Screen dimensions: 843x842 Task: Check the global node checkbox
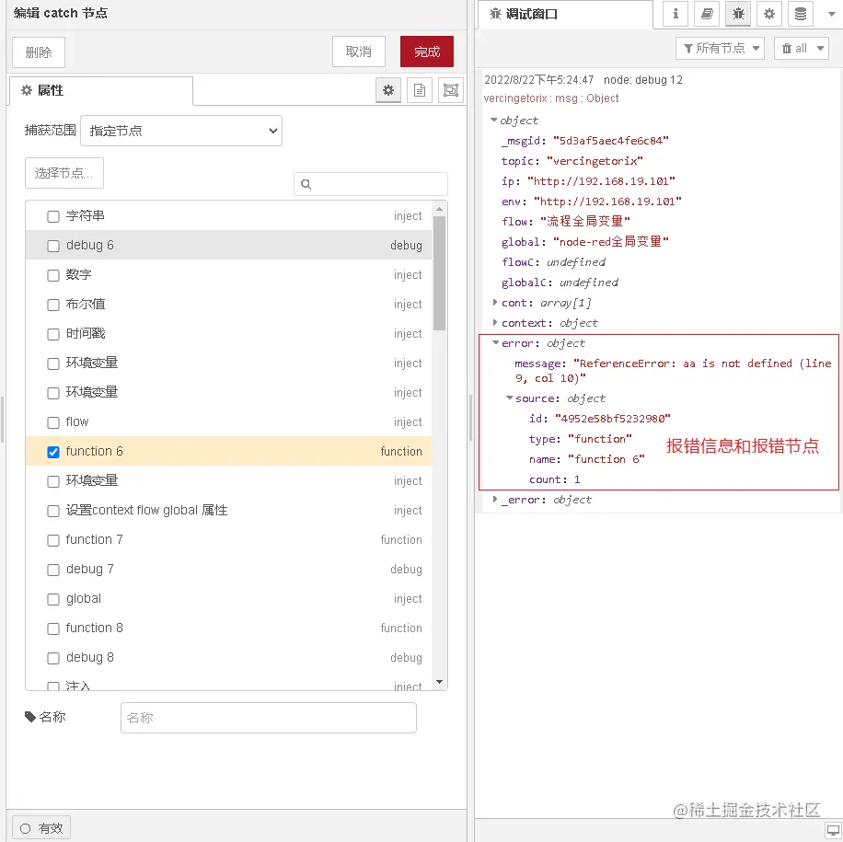pyautogui.click(x=53, y=599)
